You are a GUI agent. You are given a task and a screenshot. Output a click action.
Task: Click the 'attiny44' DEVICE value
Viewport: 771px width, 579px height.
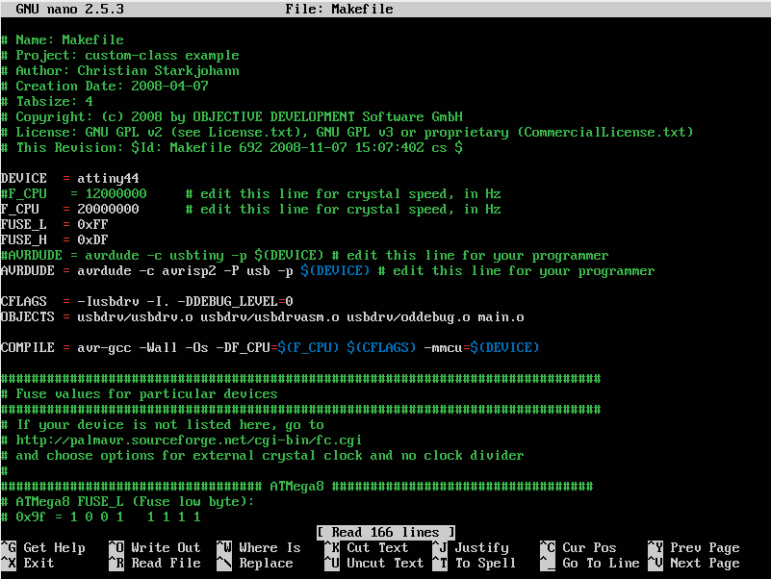[x=108, y=179]
